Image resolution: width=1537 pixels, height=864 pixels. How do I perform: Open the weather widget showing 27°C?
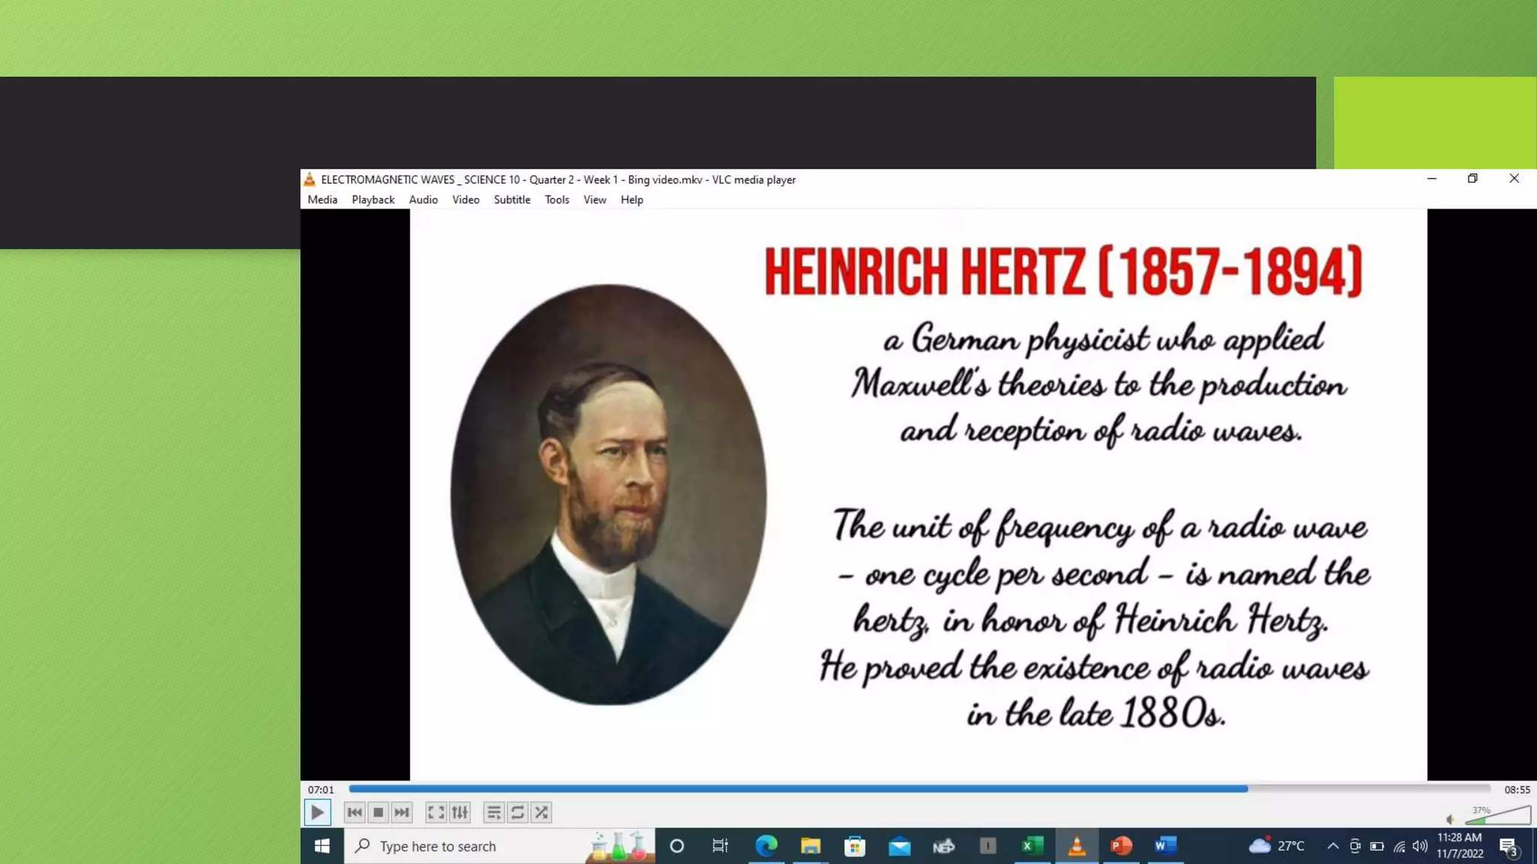coord(1277,846)
